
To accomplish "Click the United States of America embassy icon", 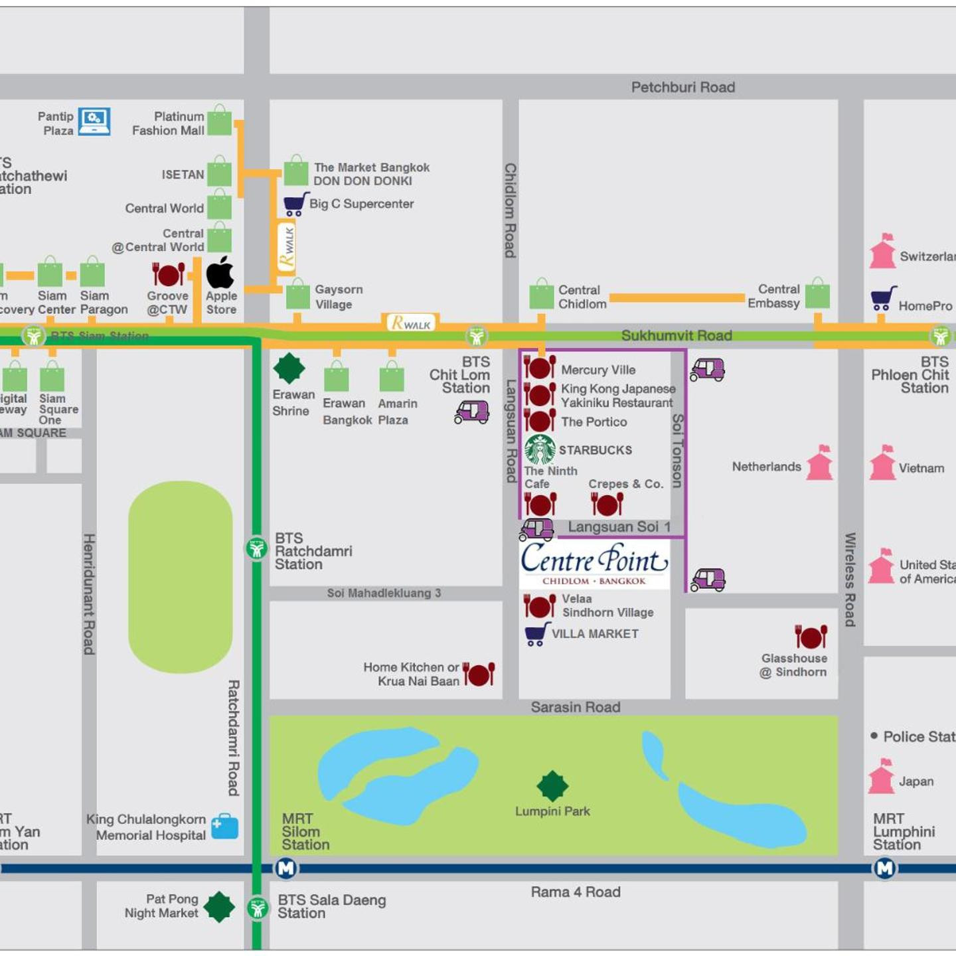I will pos(882,566).
